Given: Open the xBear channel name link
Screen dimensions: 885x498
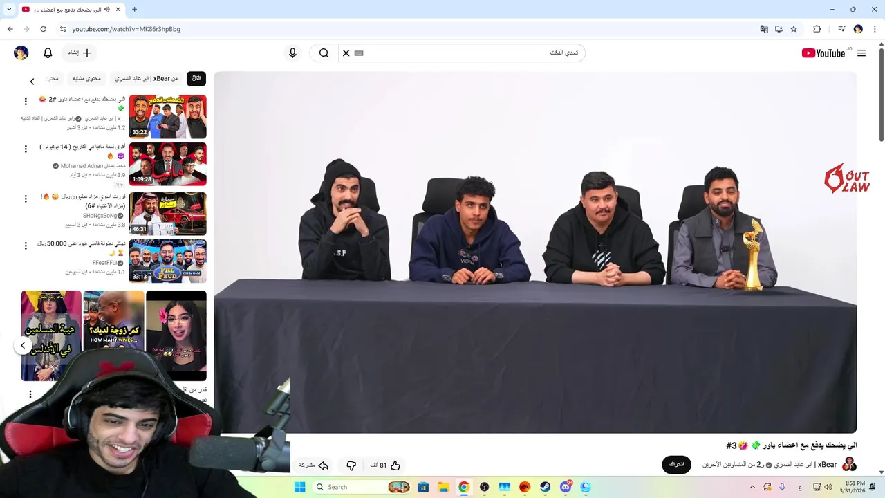Looking at the screenshot, I should click(805, 465).
